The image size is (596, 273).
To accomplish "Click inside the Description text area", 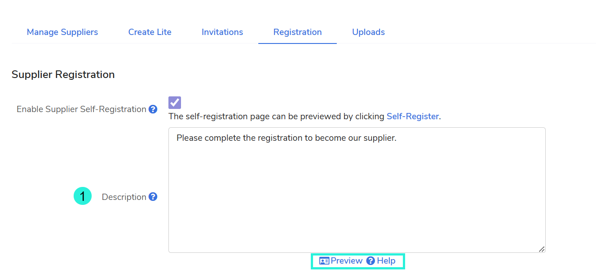I will pos(357,193).
